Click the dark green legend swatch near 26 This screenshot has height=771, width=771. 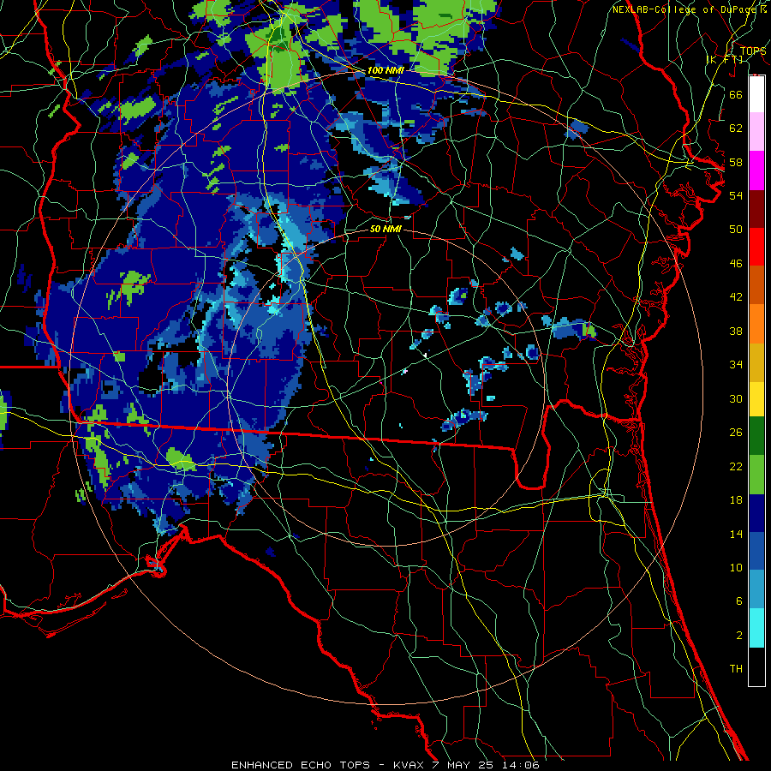pos(756,436)
